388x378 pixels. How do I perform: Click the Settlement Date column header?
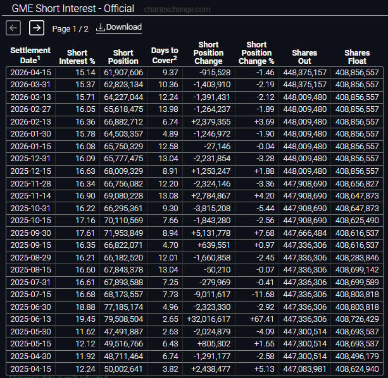tap(30, 56)
